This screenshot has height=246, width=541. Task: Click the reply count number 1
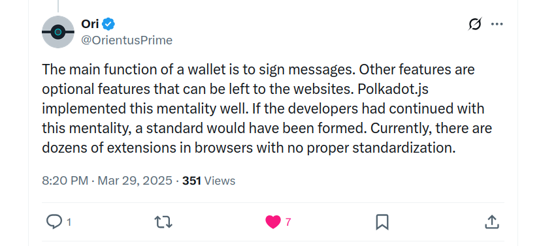[x=69, y=223]
